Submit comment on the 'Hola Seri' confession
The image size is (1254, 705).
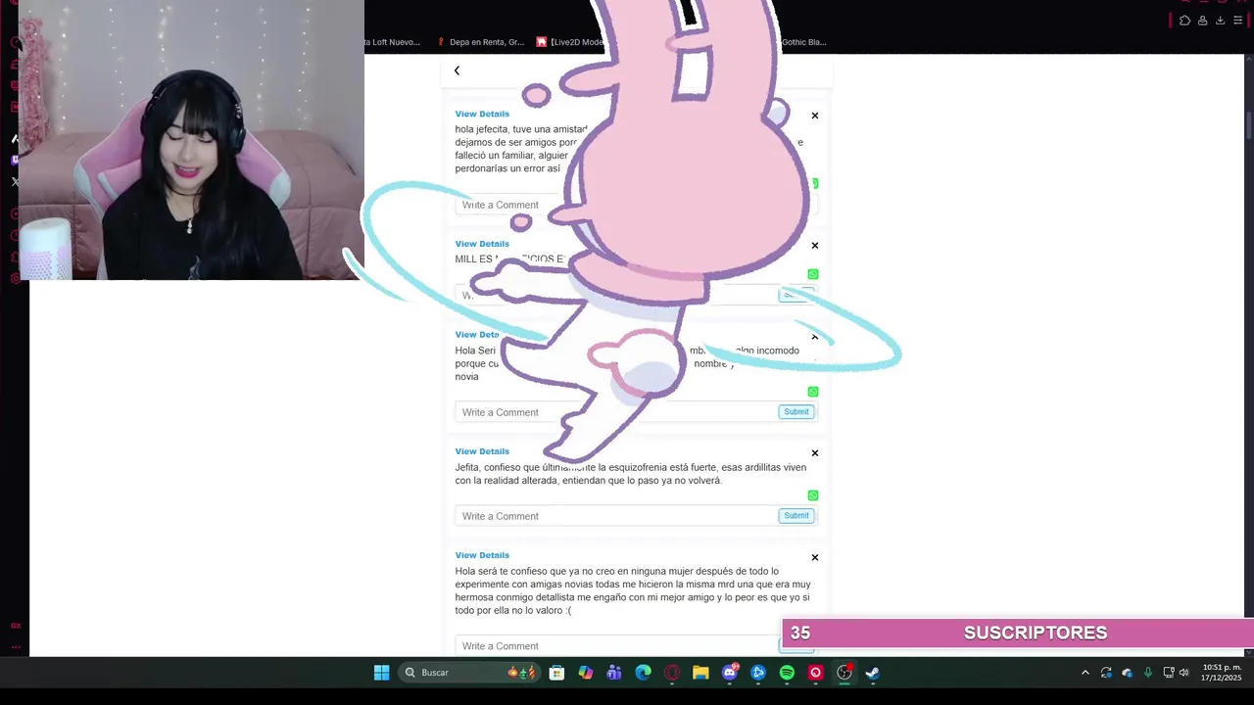point(796,412)
